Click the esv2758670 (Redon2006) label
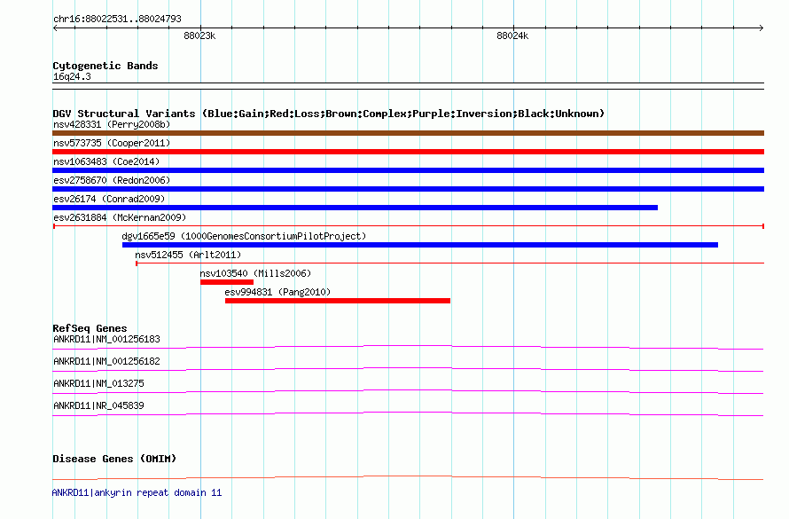 coord(112,180)
